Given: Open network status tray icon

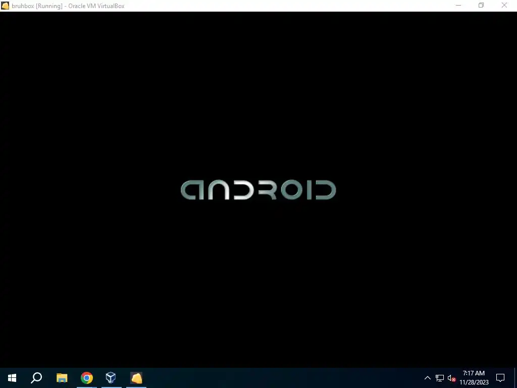Looking at the screenshot, I should (440, 378).
